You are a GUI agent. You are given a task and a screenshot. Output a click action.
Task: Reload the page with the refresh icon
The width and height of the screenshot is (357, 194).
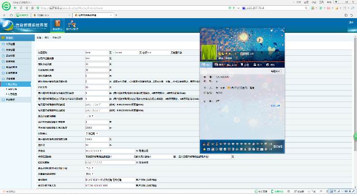pyautogui.click(x=21, y=8)
